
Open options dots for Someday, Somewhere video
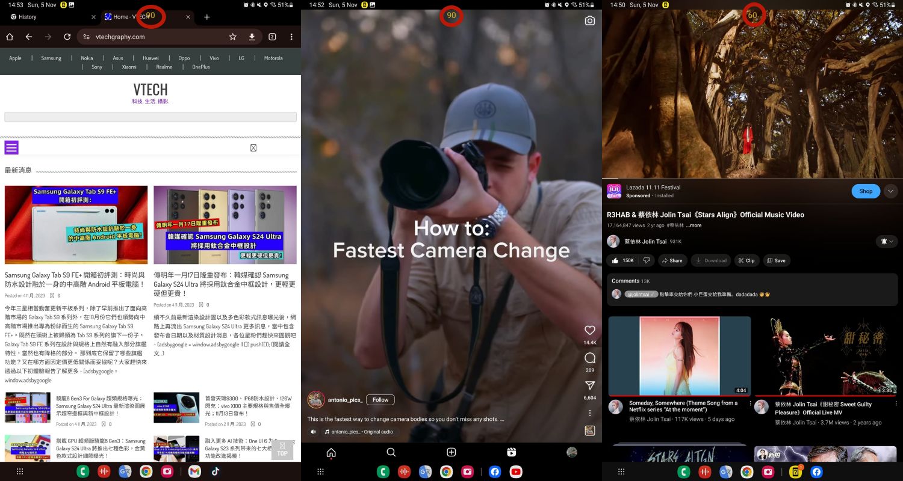[749, 403]
